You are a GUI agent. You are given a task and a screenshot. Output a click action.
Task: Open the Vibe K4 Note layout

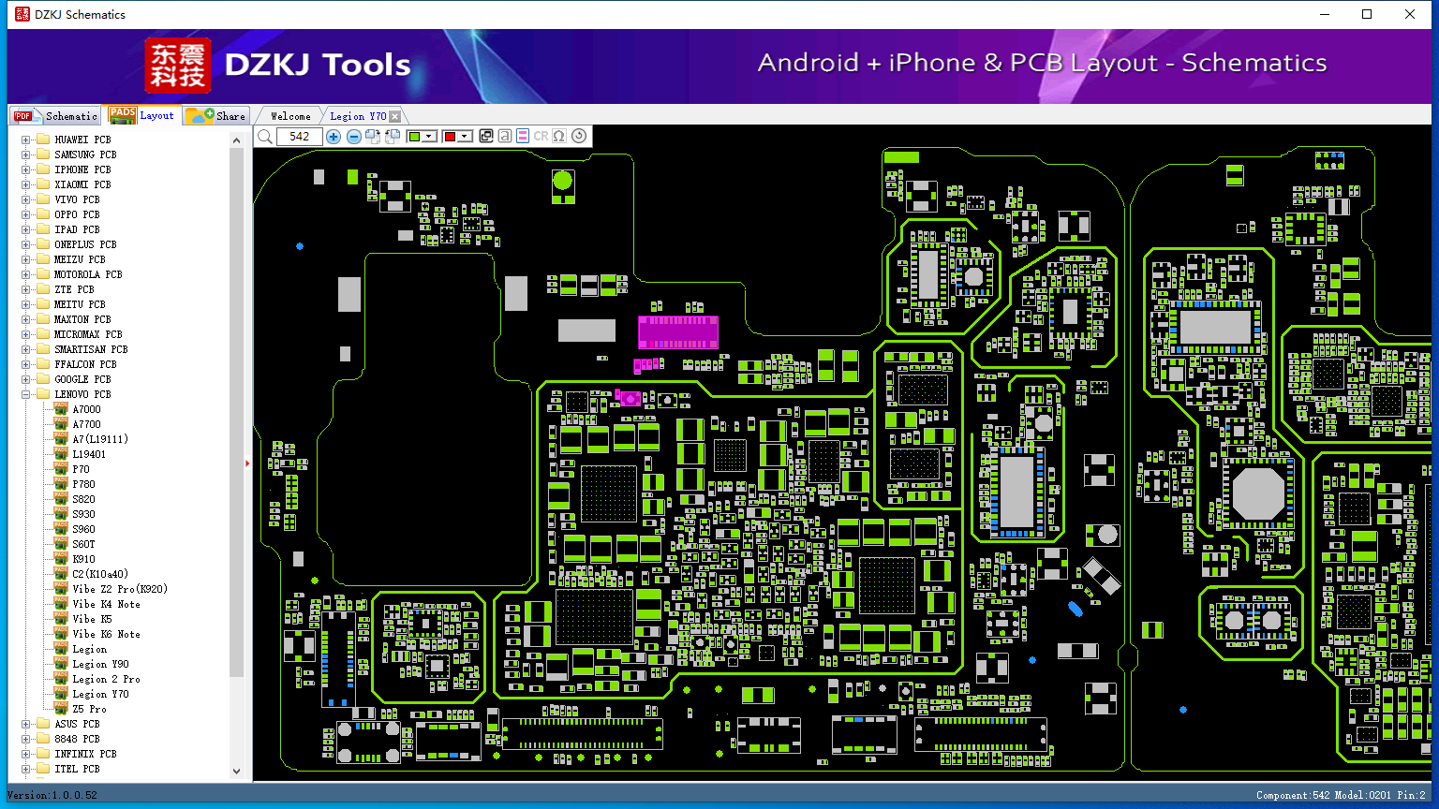(106, 604)
